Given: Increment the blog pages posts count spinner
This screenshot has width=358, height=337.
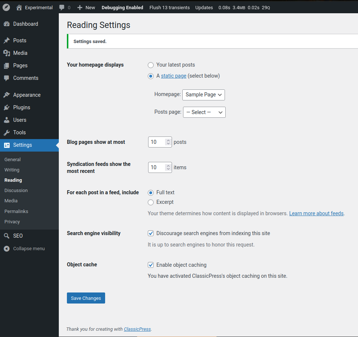Looking at the screenshot, I should pyautogui.click(x=168, y=140).
